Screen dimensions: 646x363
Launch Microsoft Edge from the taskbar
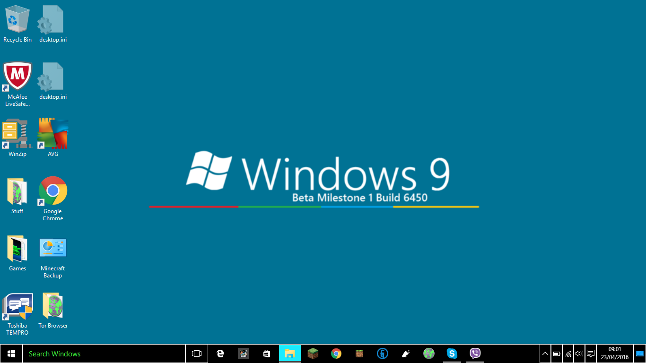coord(220,353)
